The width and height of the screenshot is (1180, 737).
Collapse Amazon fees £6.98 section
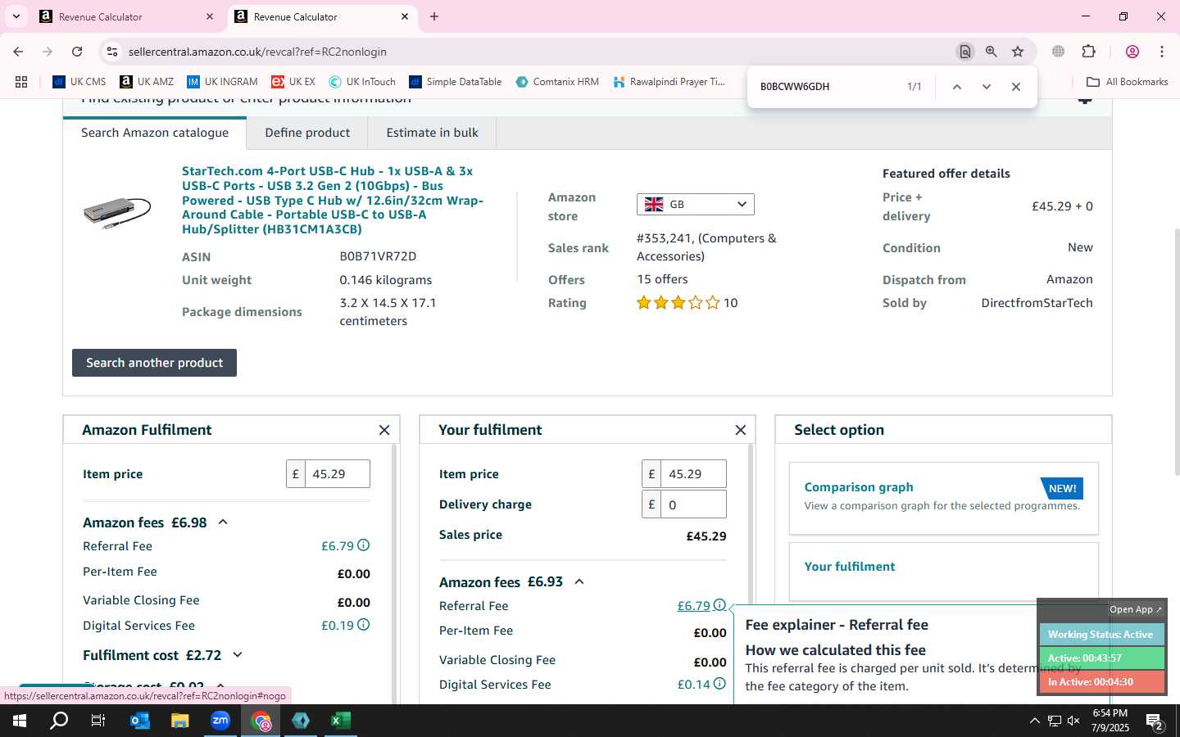click(x=223, y=522)
